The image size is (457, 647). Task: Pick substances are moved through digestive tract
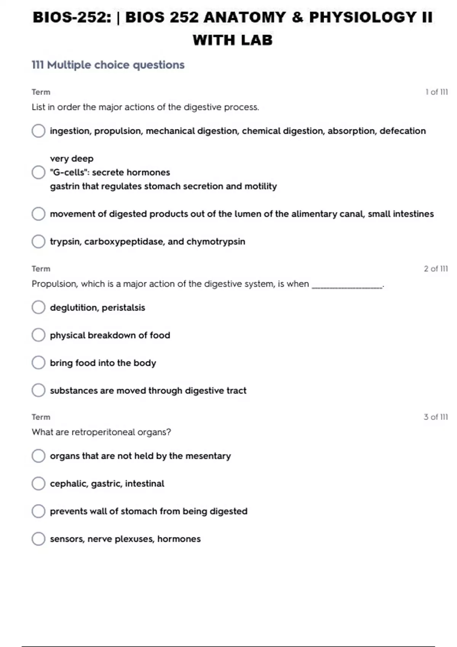pyautogui.click(x=38, y=390)
